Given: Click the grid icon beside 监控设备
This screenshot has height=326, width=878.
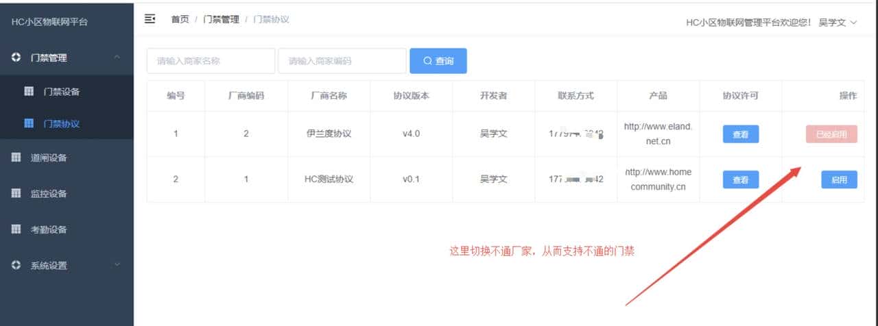Looking at the screenshot, I should [16, 193].
